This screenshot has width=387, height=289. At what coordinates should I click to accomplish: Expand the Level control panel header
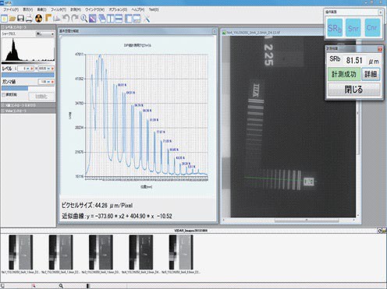click(28, 27)
